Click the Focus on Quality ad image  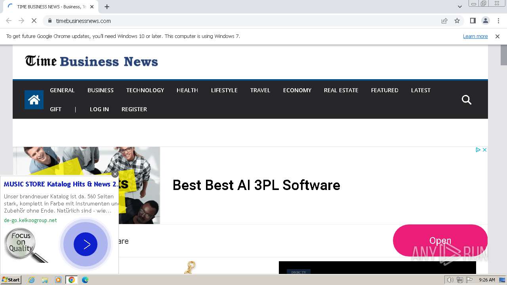pos(26,245)
